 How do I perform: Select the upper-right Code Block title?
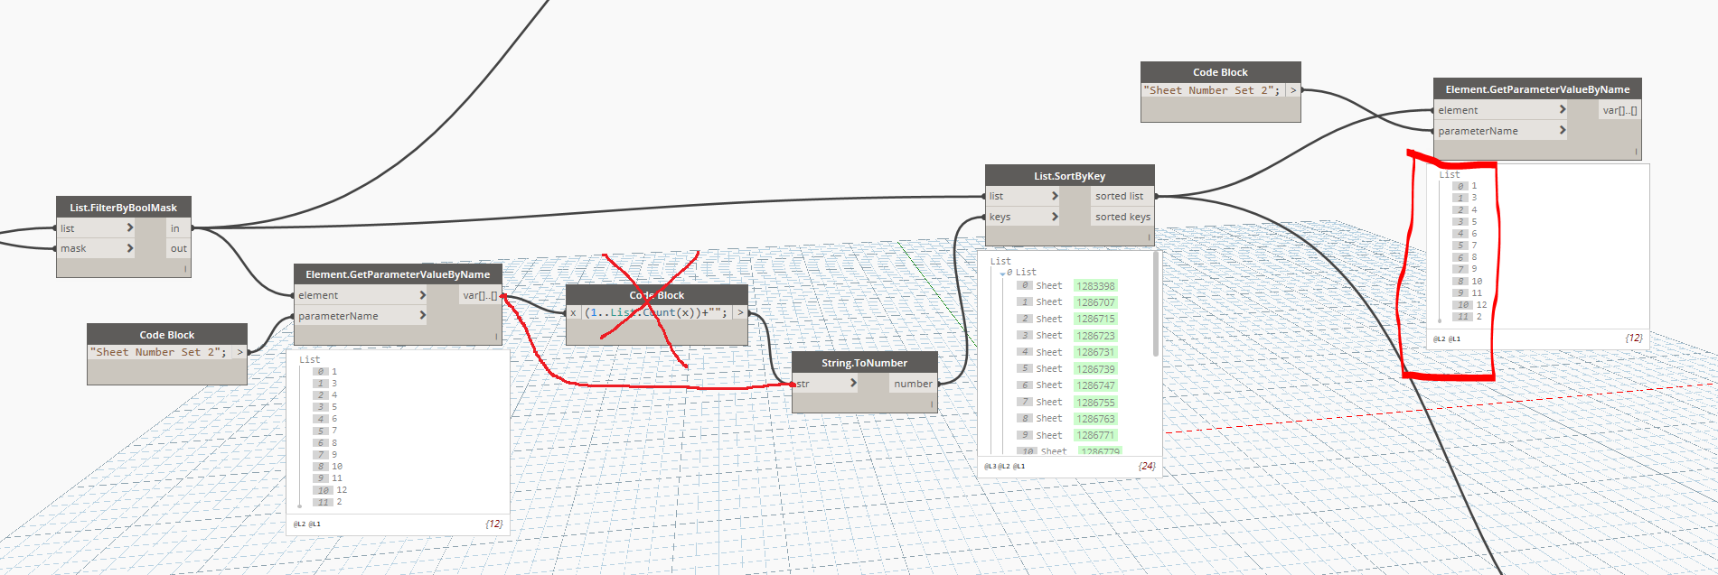tap(1220, 72)
